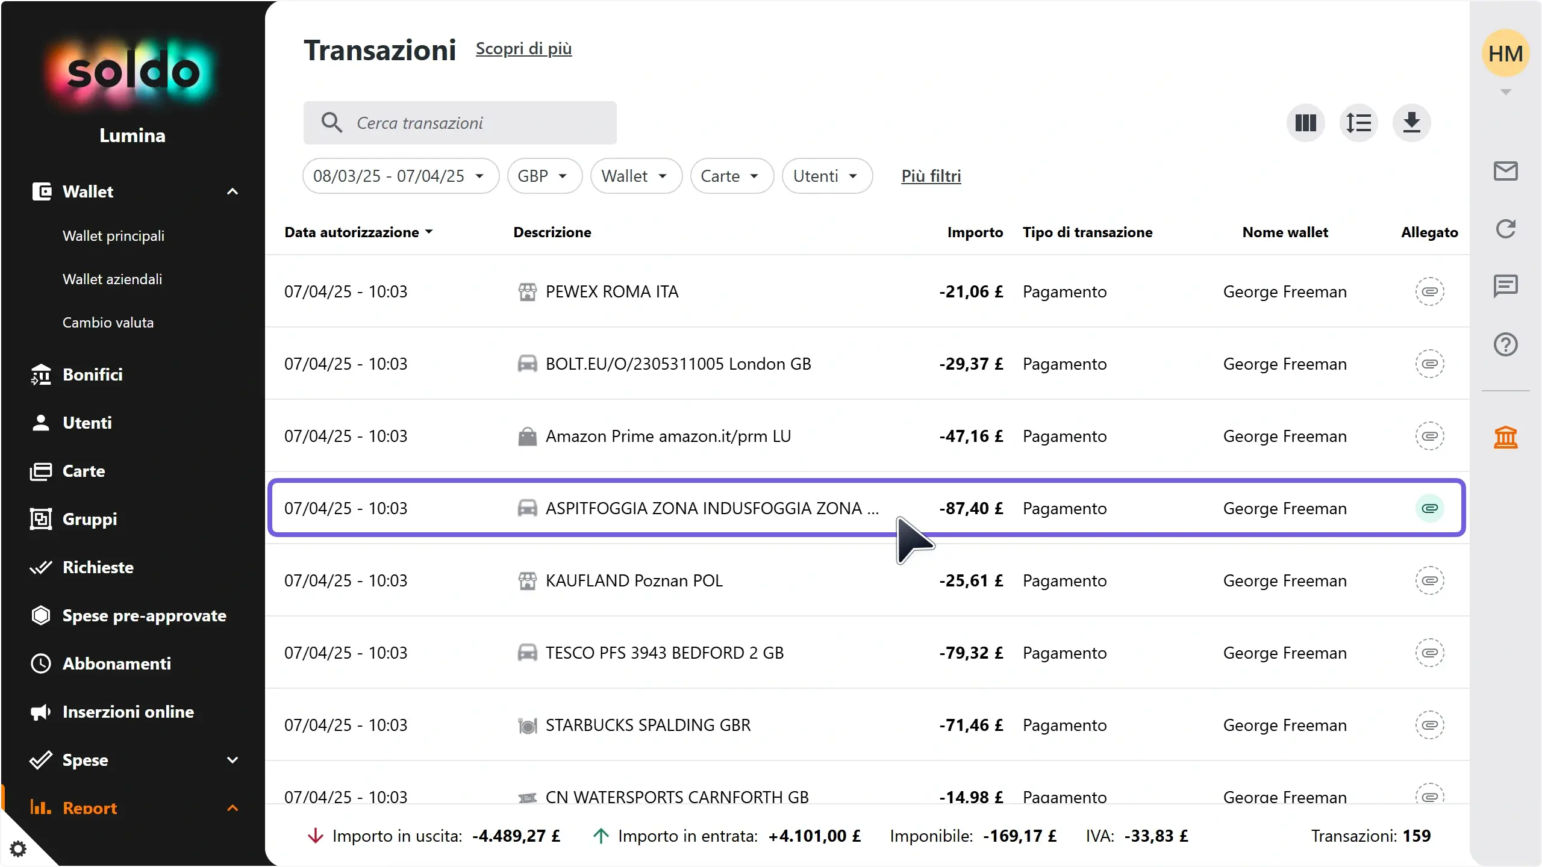
Task: Select the -21,06 £ amount cell
Action: click(x=971, y=291)
